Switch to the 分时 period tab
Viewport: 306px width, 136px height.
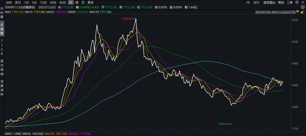[x=8, y=3]
